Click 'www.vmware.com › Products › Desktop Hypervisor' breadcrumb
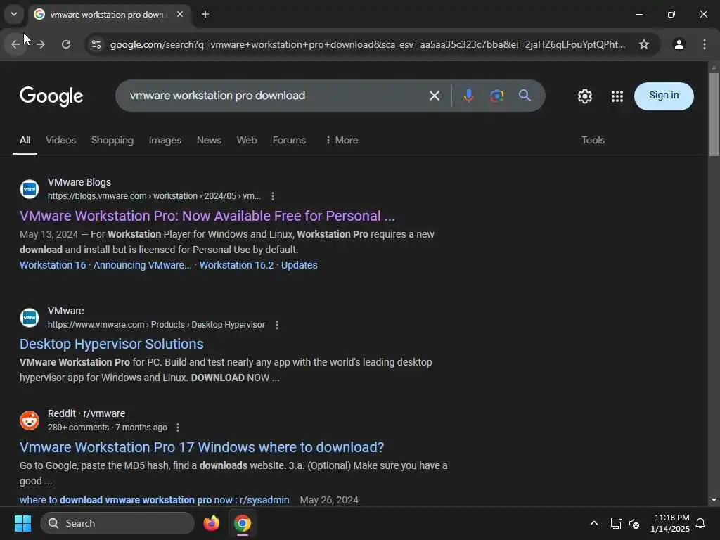The height and width of the screenshot is (540, 720). click(157, 325)
